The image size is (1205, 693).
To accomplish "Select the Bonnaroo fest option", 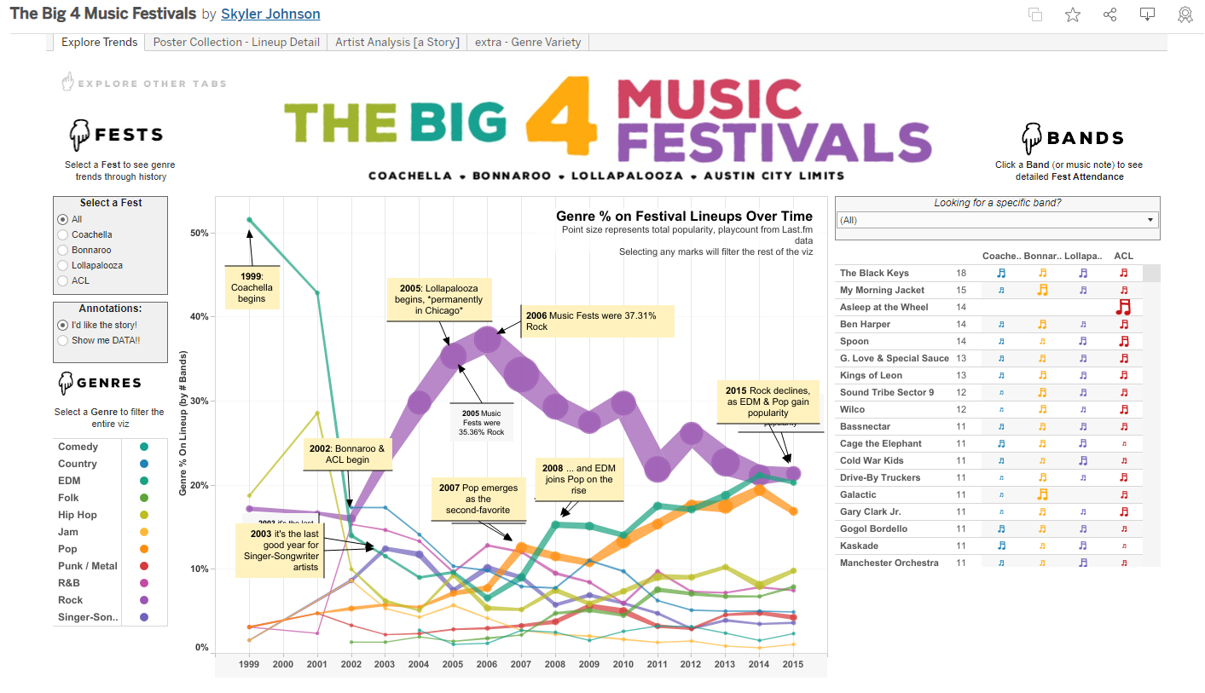I will pos(63,250).
